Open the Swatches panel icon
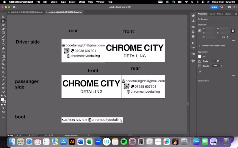The width and height of the screenshot is (238, 148). 193,27
